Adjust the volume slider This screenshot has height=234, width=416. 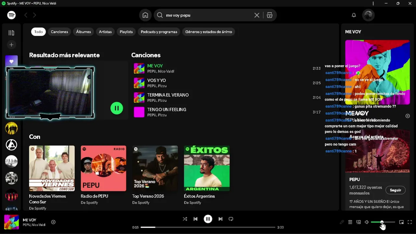[383, 222]
